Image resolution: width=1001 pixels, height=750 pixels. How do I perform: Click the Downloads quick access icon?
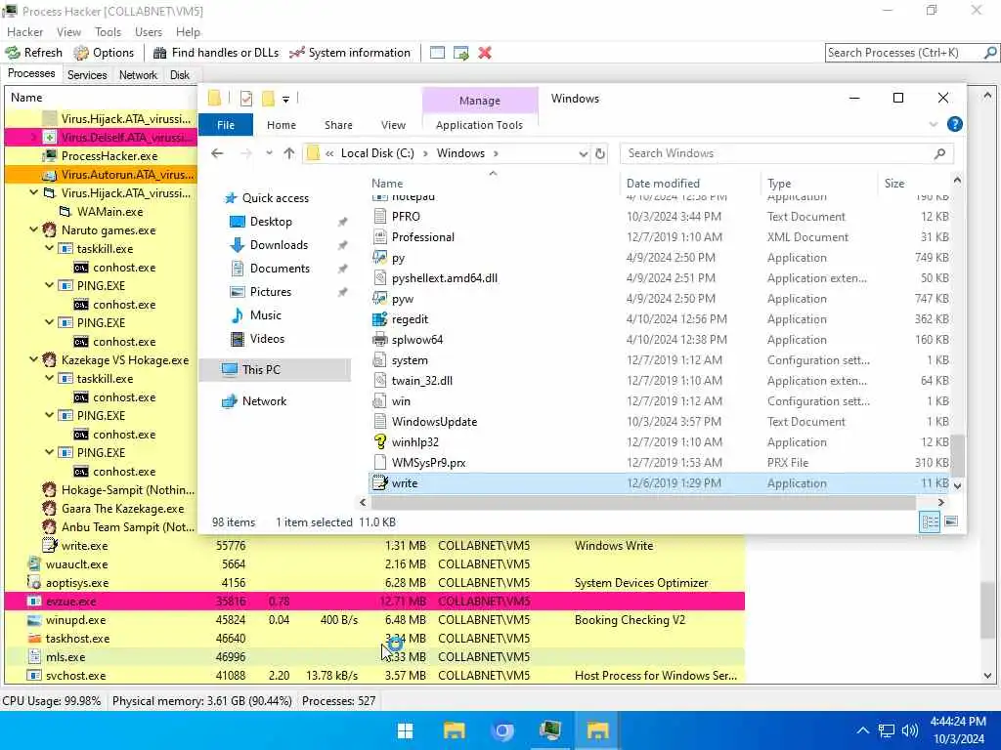[x=238, y=245]
